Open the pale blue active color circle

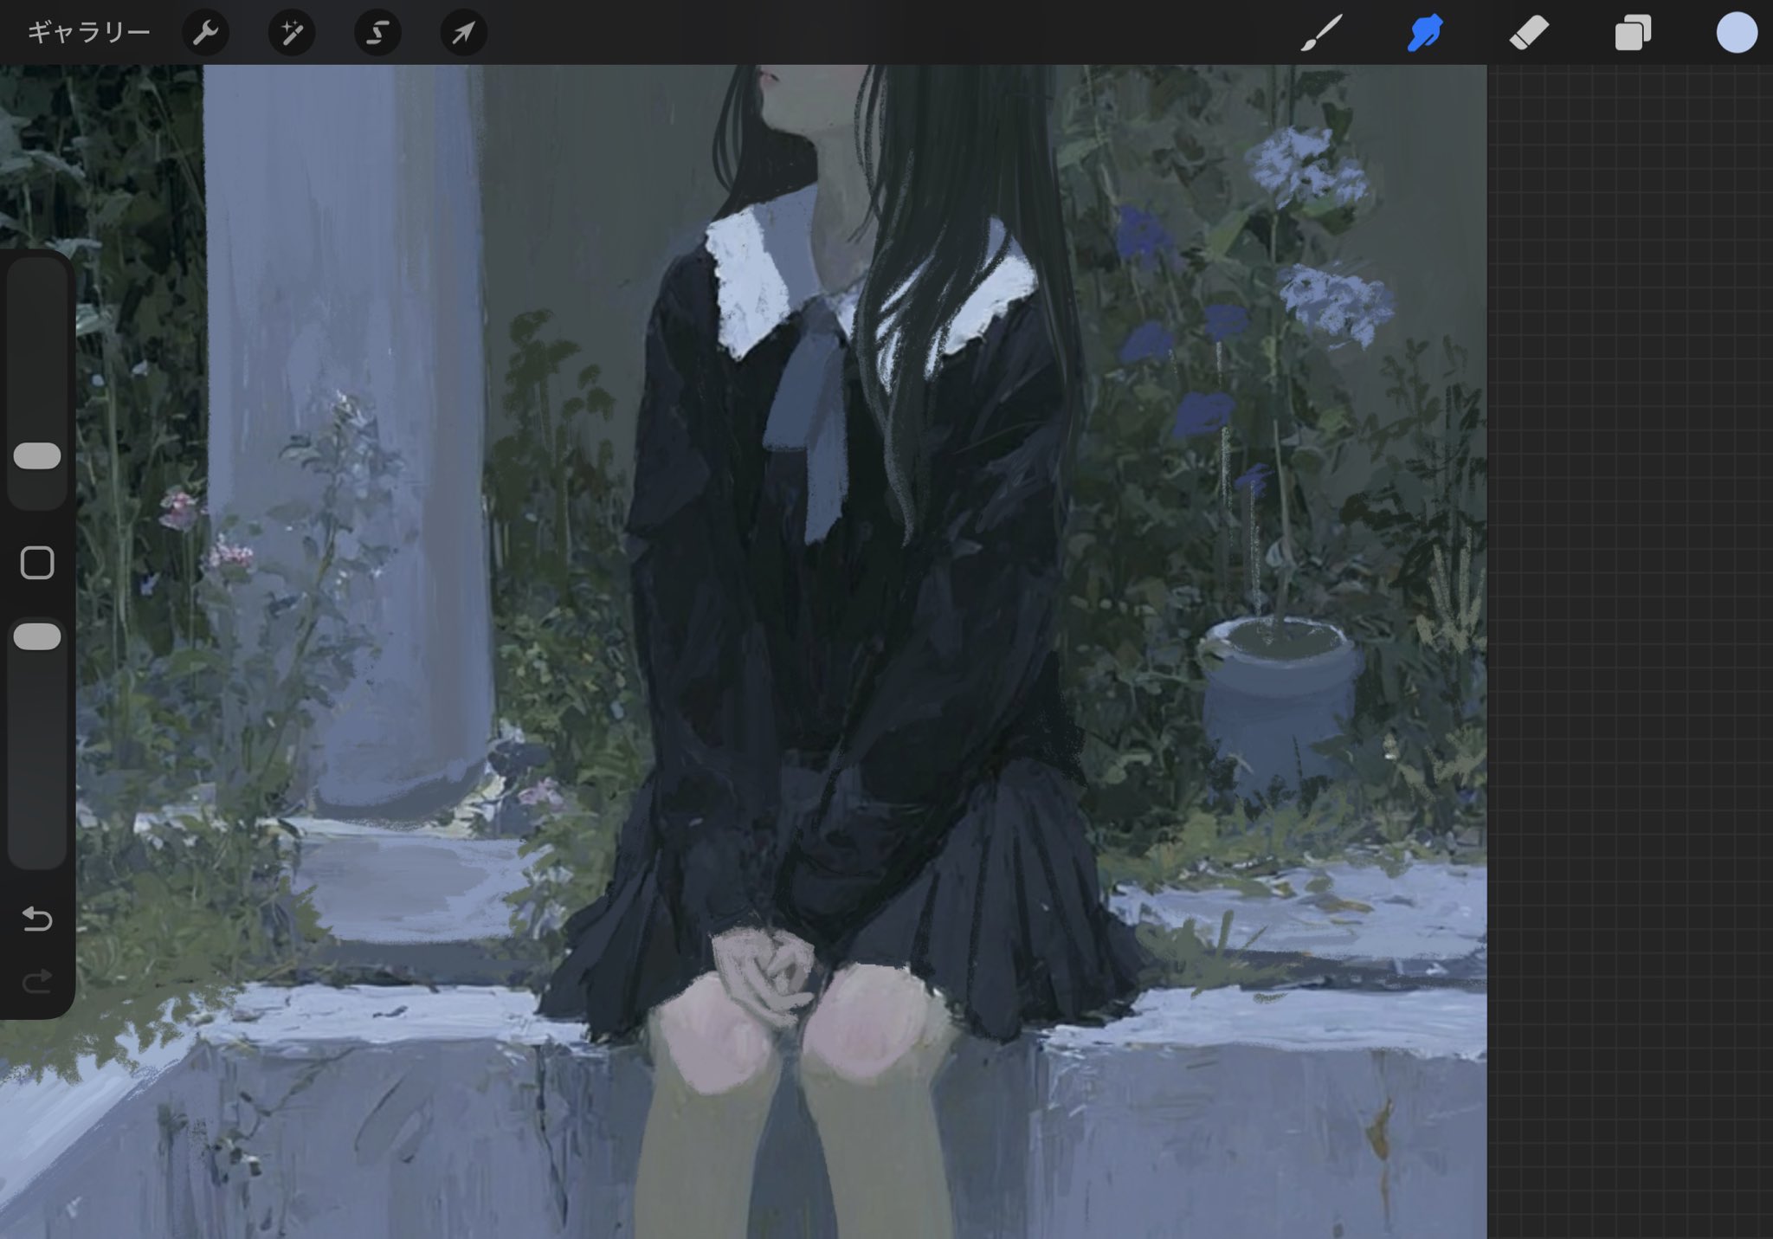click(x=1736, y=33)
